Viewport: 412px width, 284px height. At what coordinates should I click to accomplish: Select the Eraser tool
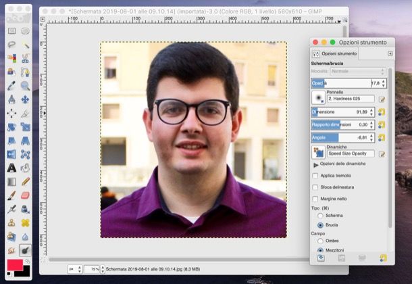[25, 195]
